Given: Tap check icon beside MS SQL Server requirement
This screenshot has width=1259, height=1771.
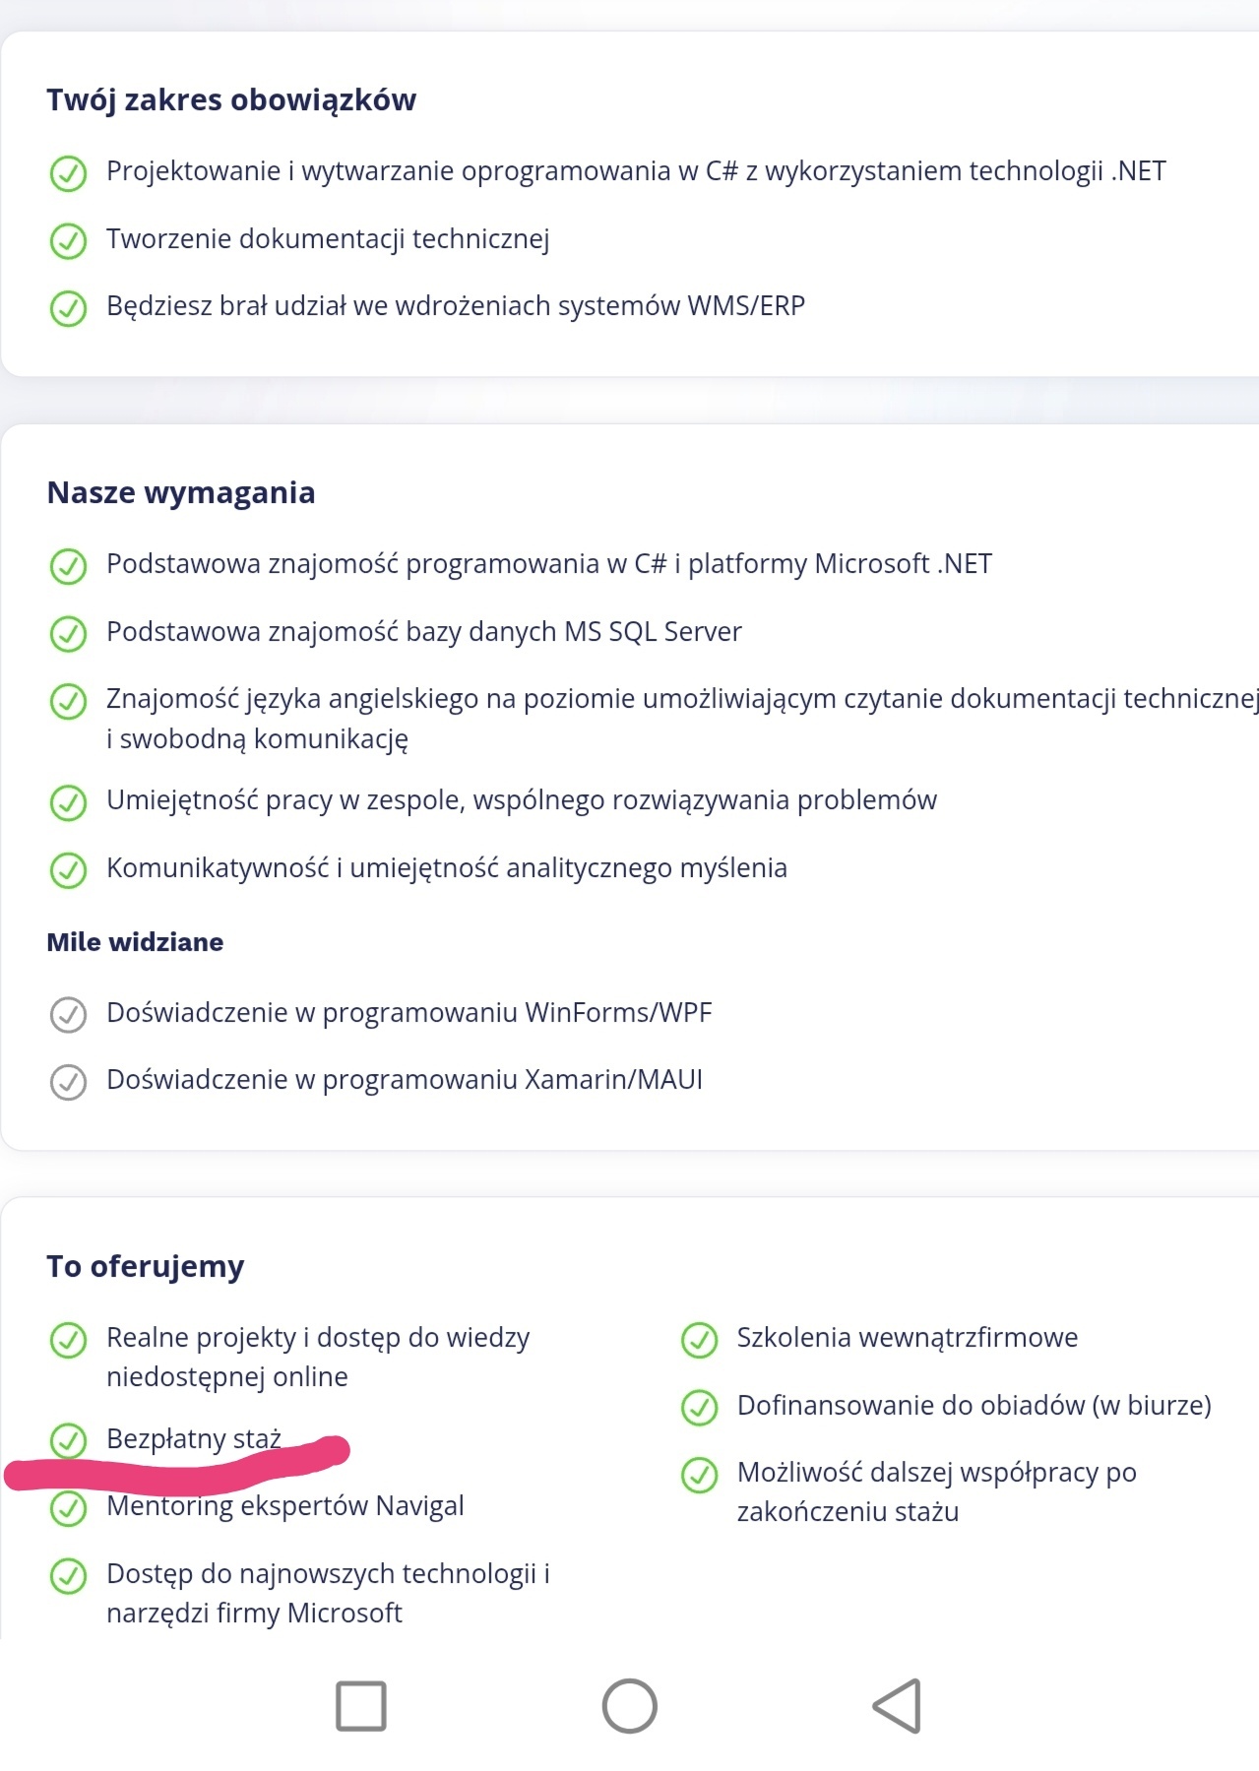Looking at the screenshot, I should [68, 633].
